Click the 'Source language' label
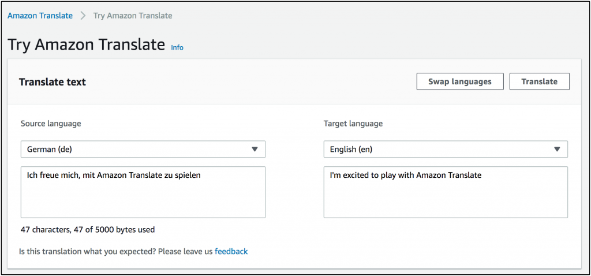 click(51, 124)
